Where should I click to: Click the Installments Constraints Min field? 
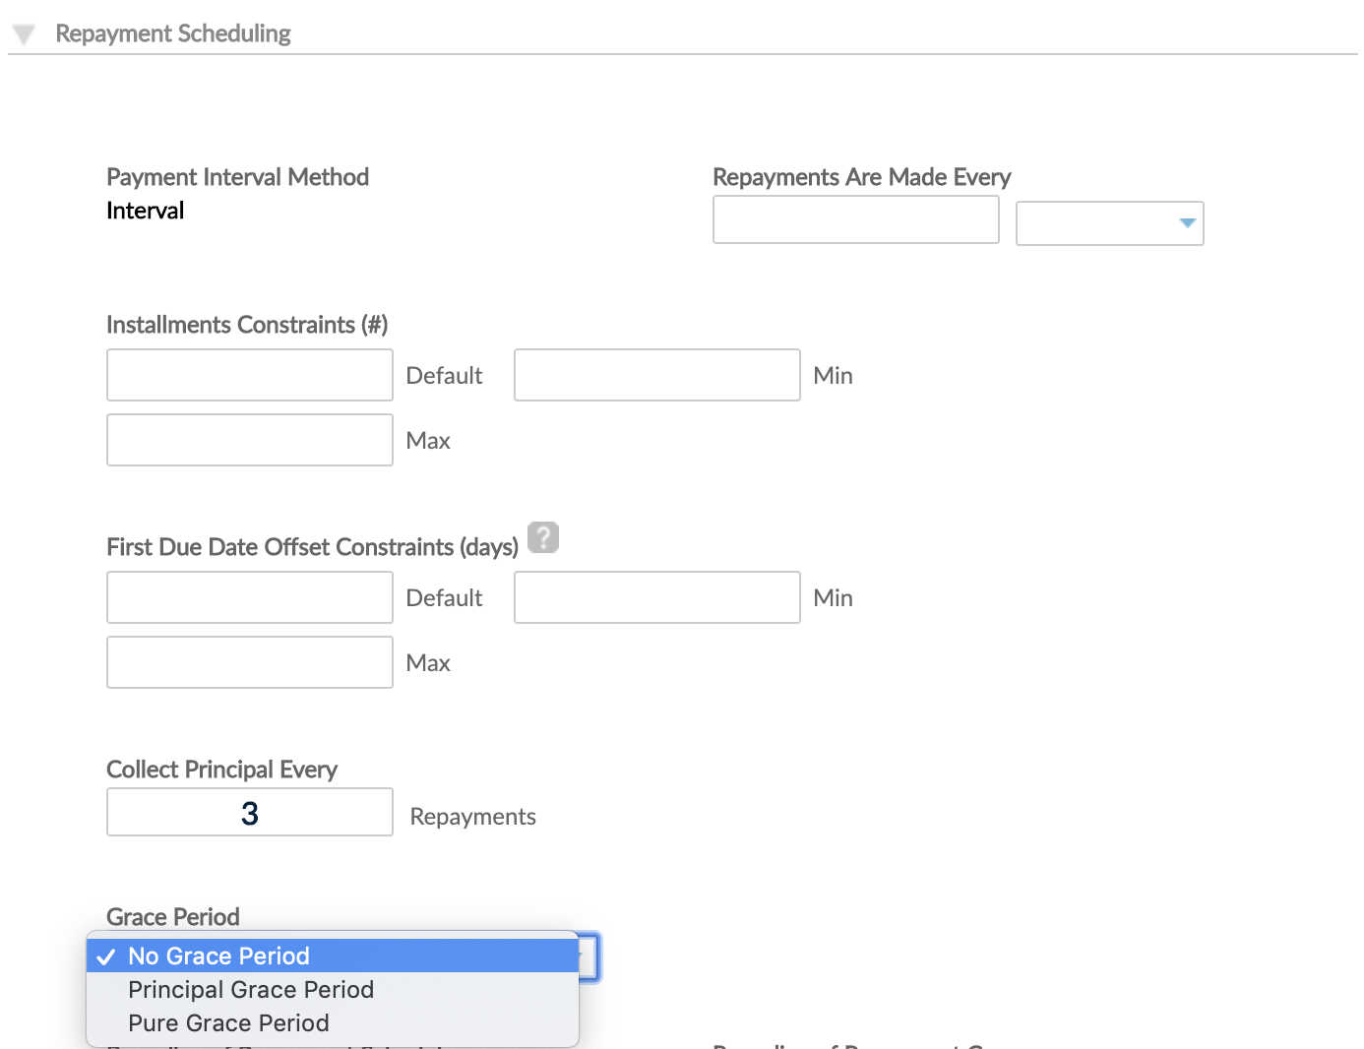[x=656, y=375]
